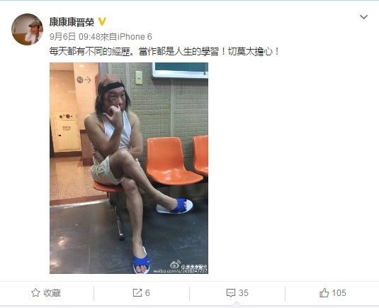Screen dimensions: 379x308
Task: Click the star favorite icon
Action: pos(35,293)
